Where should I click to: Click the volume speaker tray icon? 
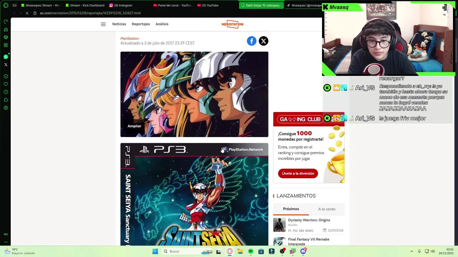[433, 251]
